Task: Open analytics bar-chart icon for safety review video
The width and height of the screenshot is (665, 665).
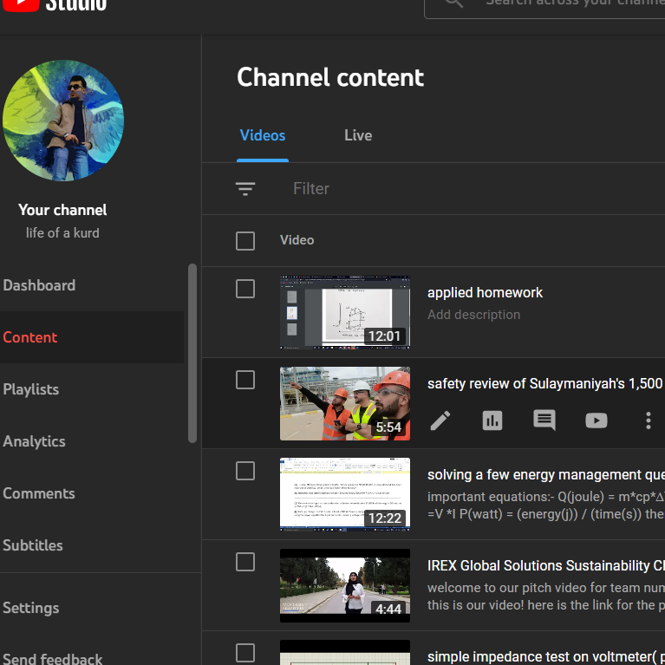Action: point(492,421)
